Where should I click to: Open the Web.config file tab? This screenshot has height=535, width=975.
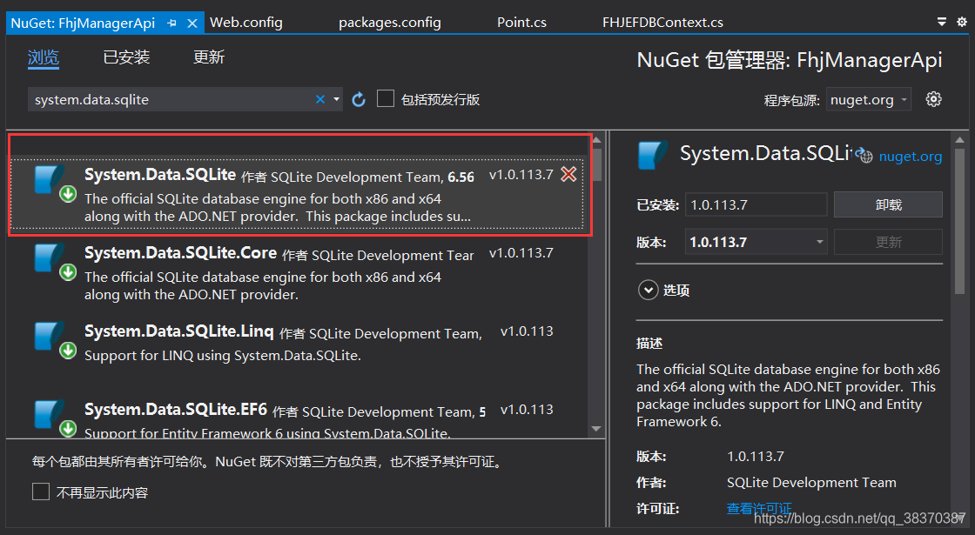pos(245,22)
